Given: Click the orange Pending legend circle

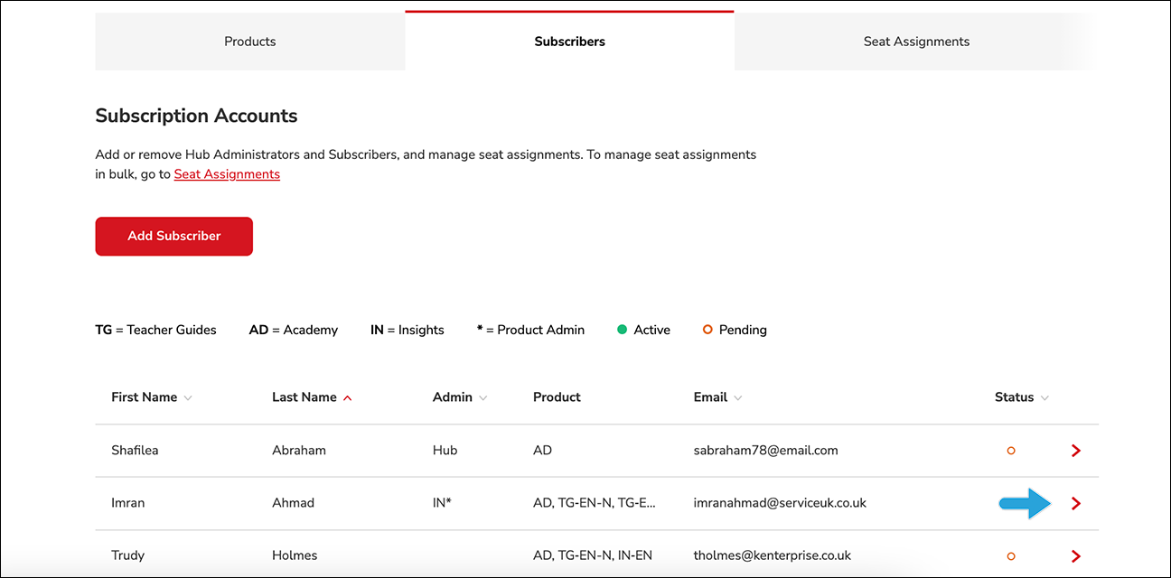Looking at the screenshot, I should click(707, 330).
